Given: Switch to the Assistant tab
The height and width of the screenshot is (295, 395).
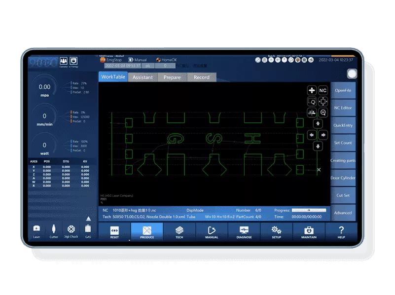Looking at the screenshot, I should tap(143, 77).
